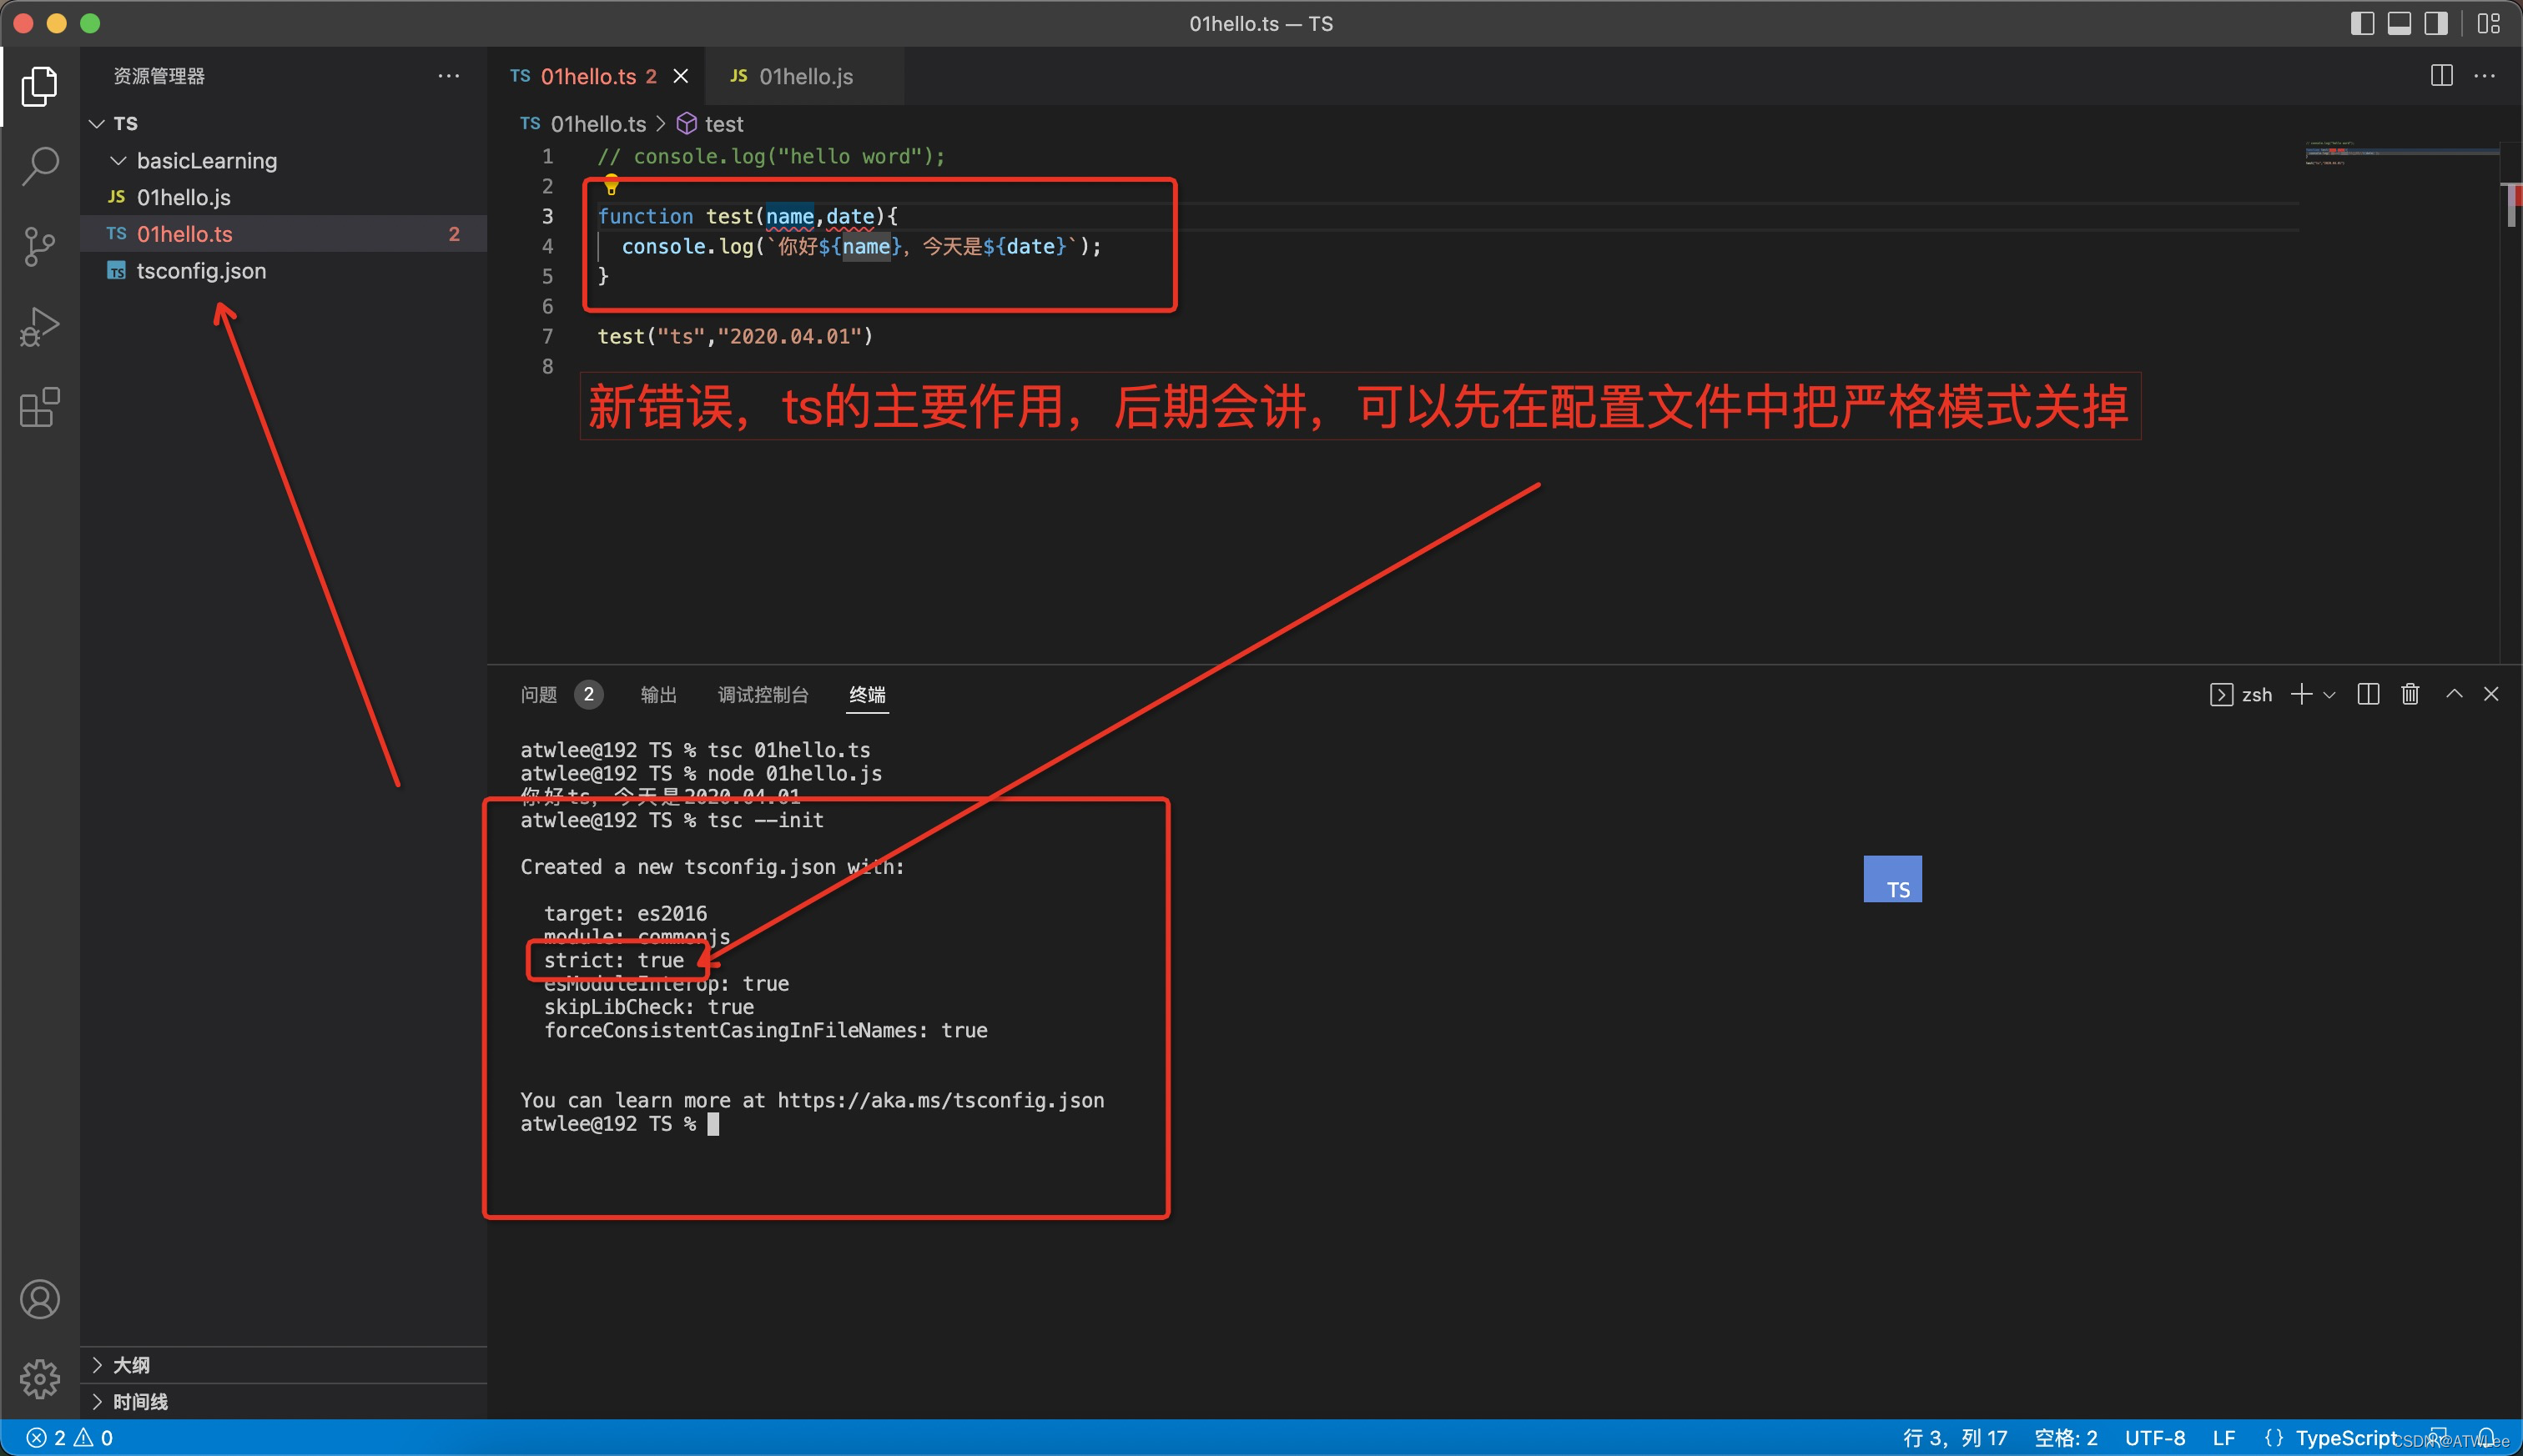Toggle secondary side bar layout button
Viewport: 2523px width, 1456px height.
[2436, 23]
